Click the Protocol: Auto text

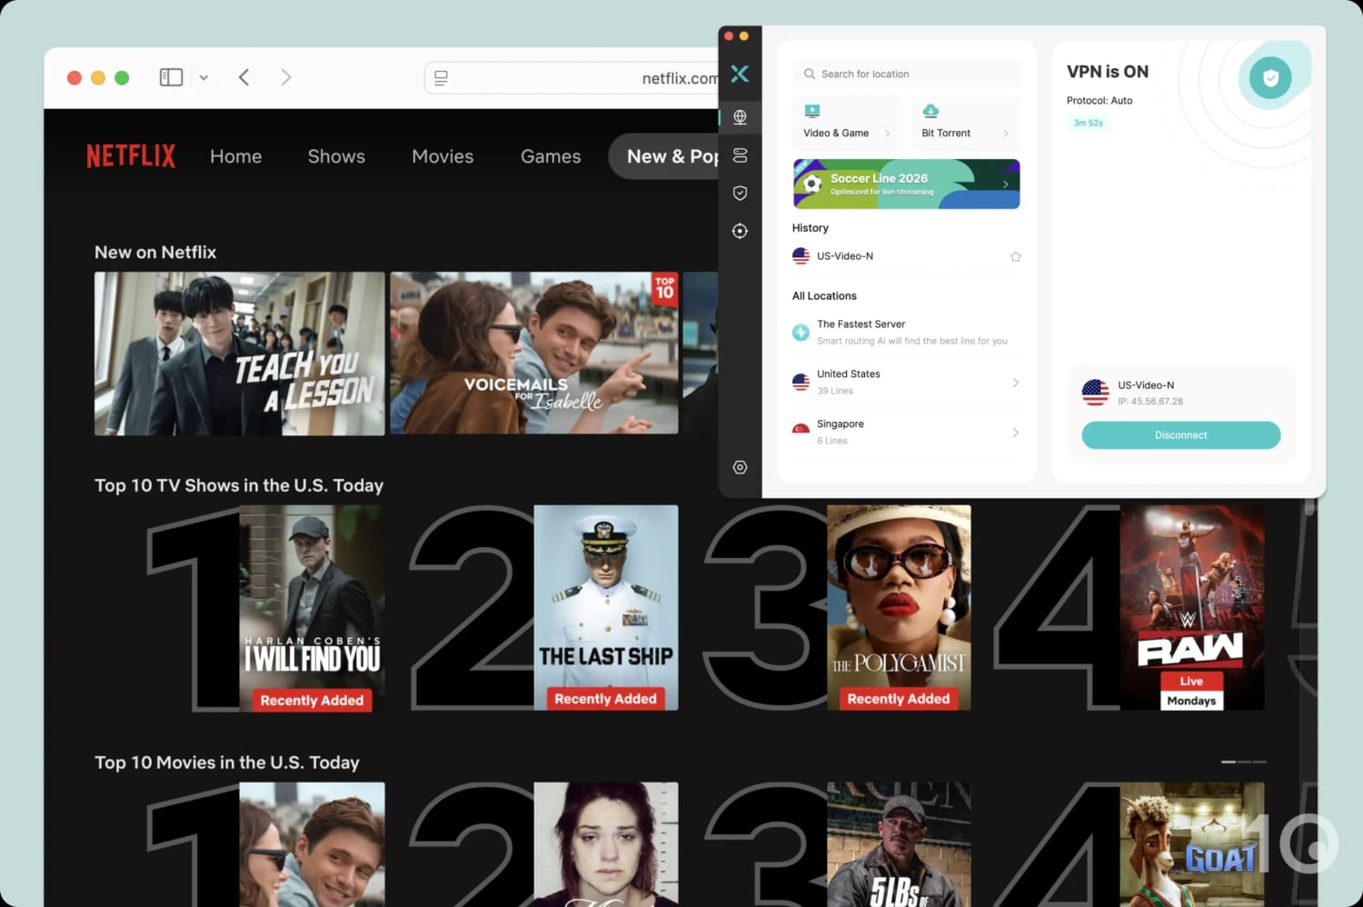coord(1099,101)
